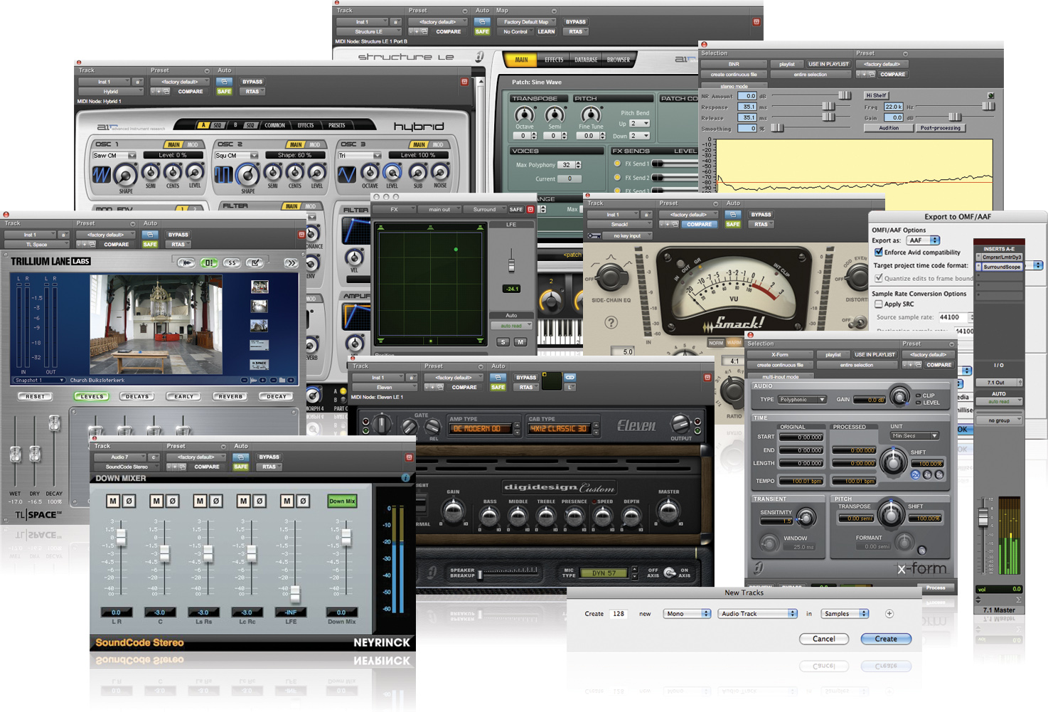1048x712 pixels.
Task: Check the Apply SRC checkbox
Action: 879,304
